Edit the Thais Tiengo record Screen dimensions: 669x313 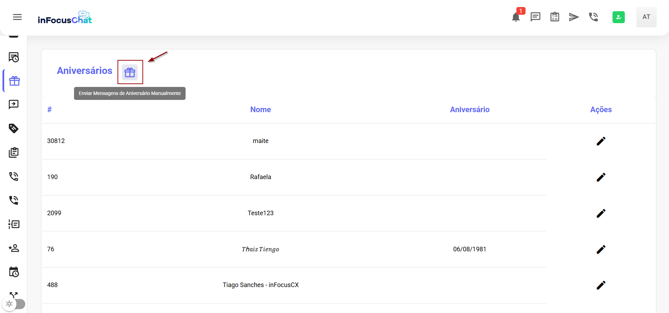(601, 249)
